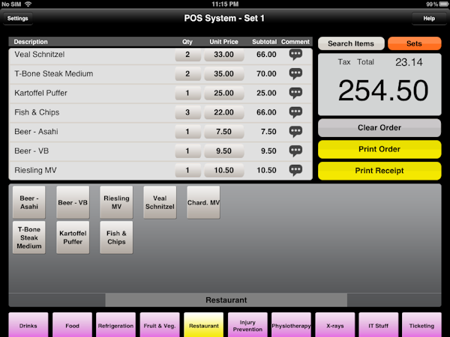
Task: Open Settings
Action: point(18,18)
